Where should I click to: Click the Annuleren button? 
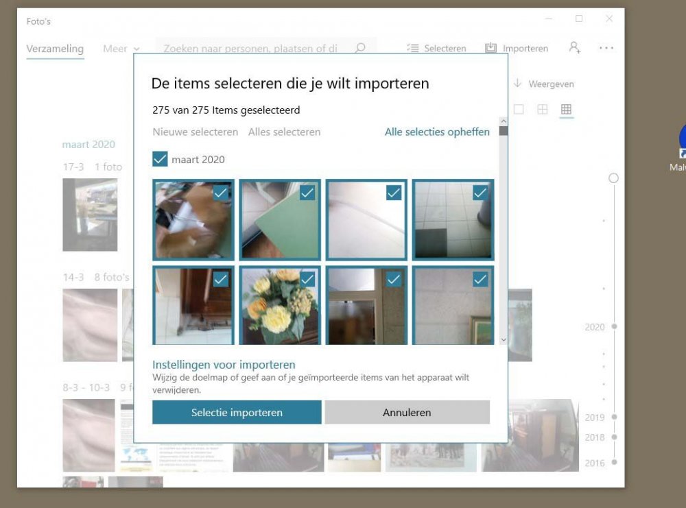click(407, 412)
